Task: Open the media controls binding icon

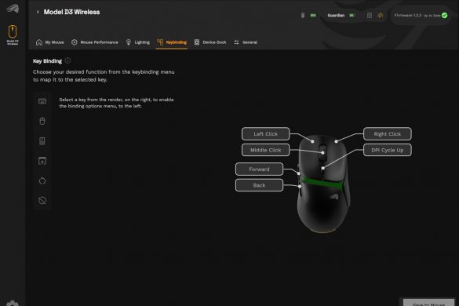Action: [42, 141]
